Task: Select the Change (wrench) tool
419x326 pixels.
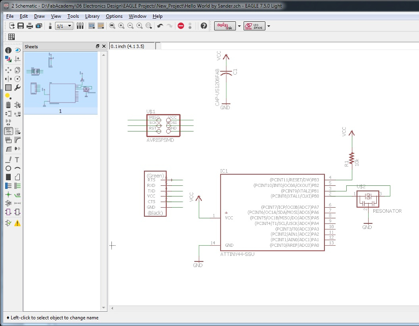Action: tap(17, 87)
